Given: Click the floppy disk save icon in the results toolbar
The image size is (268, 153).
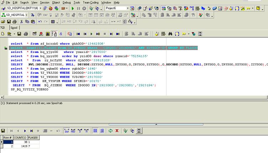Looking at the screenshot, I should (3, 131).
